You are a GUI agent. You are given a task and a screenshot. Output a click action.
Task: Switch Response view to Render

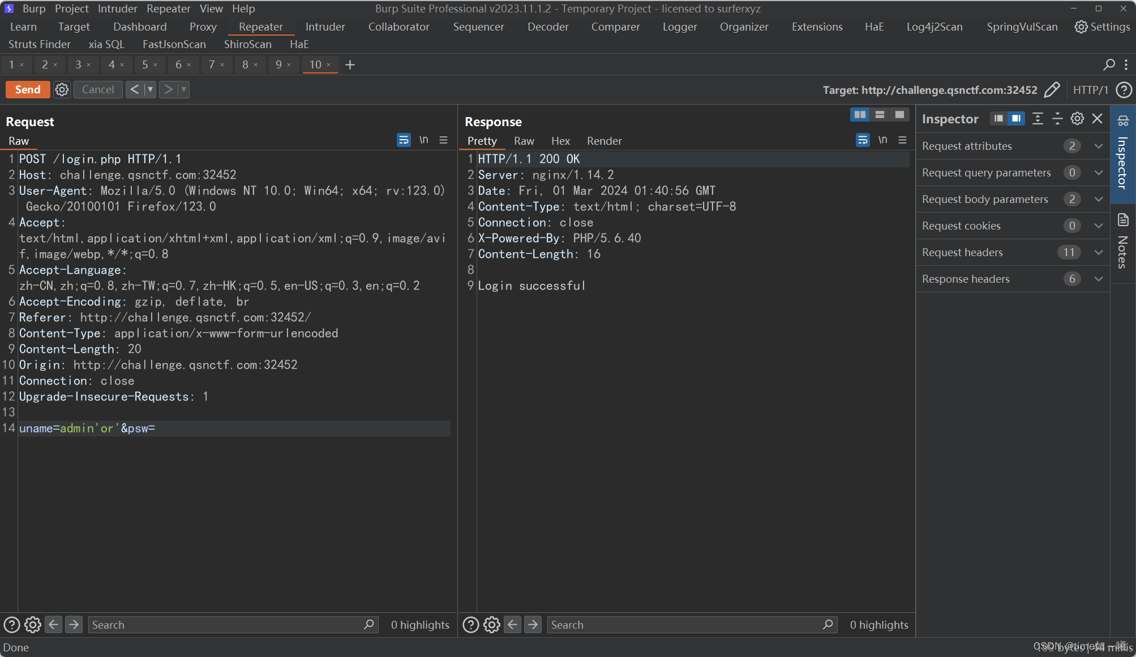coord(605,141)
